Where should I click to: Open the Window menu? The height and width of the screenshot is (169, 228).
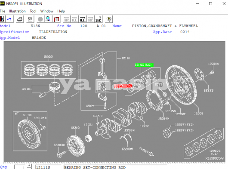pos(47,11)
